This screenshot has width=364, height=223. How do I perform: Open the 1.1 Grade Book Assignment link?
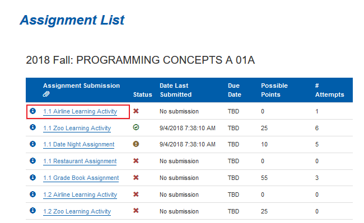coord(81,178)
